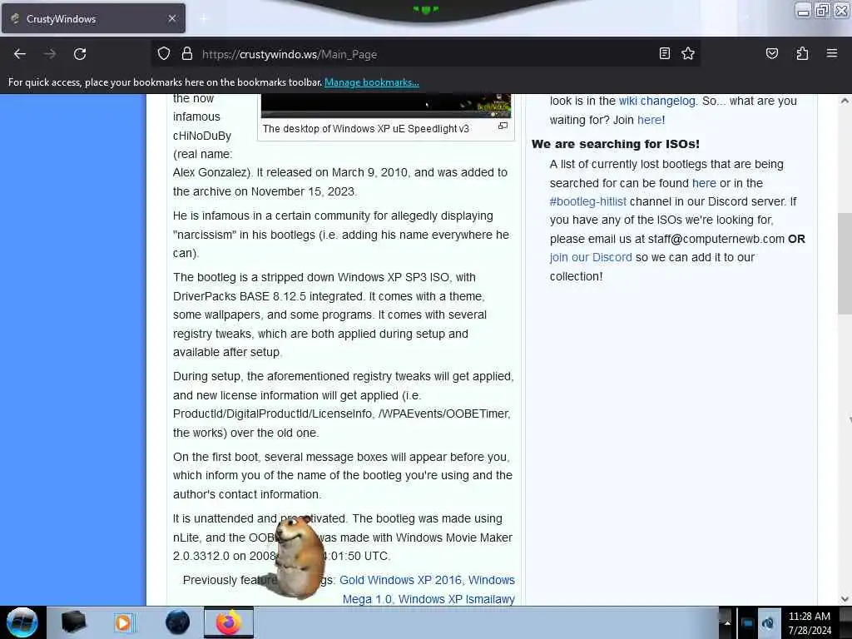
Task: Click the image caption 'The desktop of Windows XP uE Speedlight v3'
Action: point(366,129)
